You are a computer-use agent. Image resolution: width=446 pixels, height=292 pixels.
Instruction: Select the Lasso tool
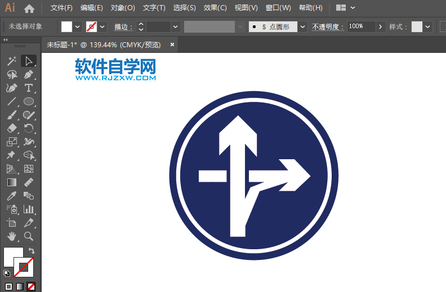click(x=12, y=74)
